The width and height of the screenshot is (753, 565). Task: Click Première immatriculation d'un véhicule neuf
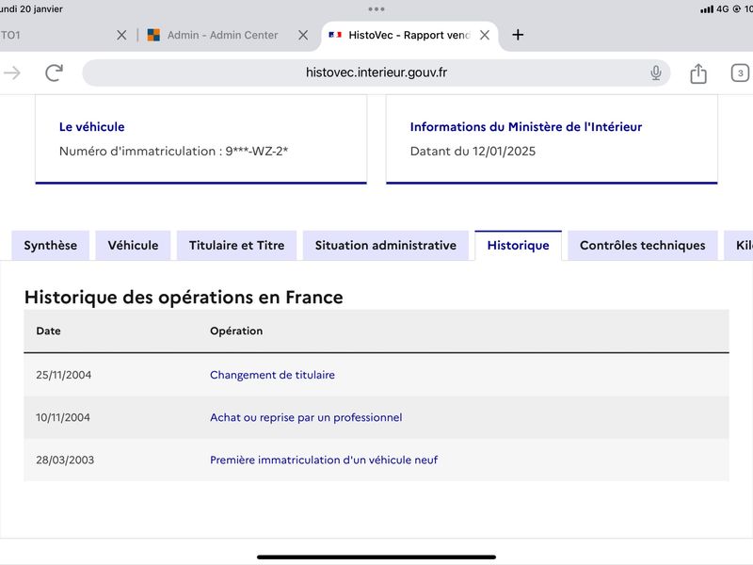(x=324, y=460)
